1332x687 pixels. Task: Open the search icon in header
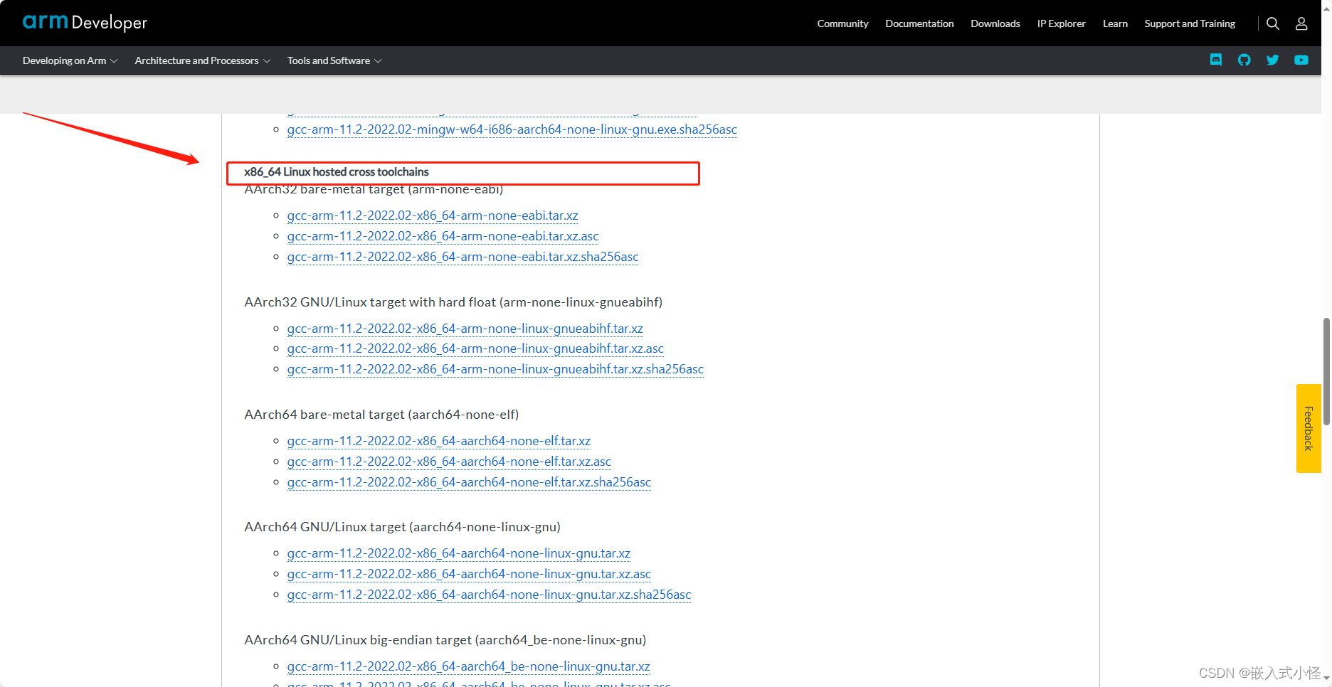(1273, 23)
